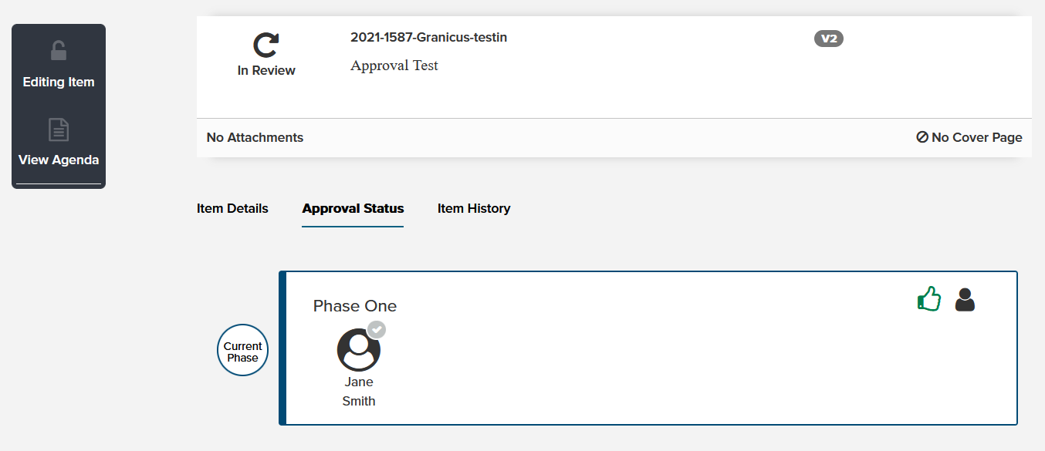Click the 2021-1587-Granicus-testin item title link
Screen dimensions: 1045x451
(x=428, y=36)
